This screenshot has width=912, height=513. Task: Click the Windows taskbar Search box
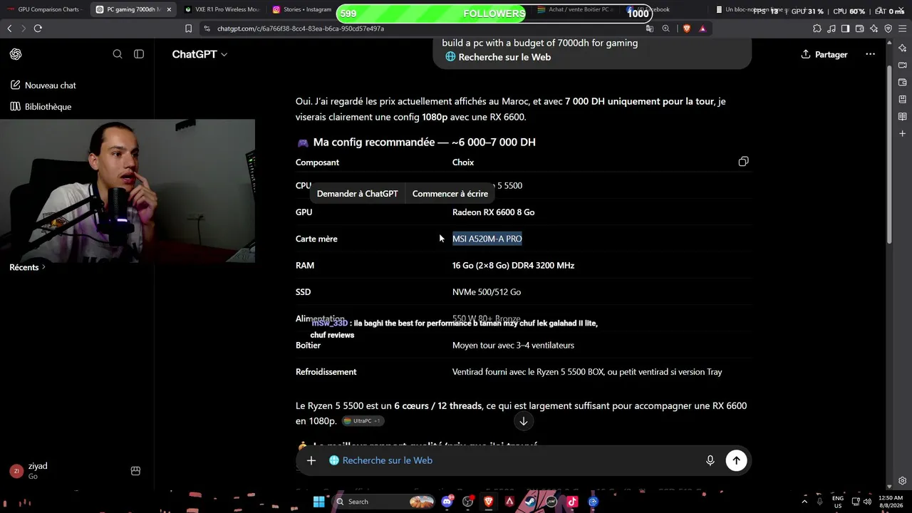coord(383,502)
